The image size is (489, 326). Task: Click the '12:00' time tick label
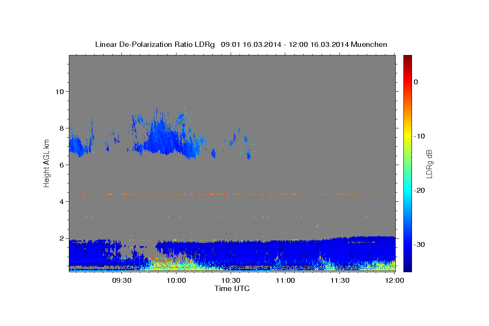[394, 280]
